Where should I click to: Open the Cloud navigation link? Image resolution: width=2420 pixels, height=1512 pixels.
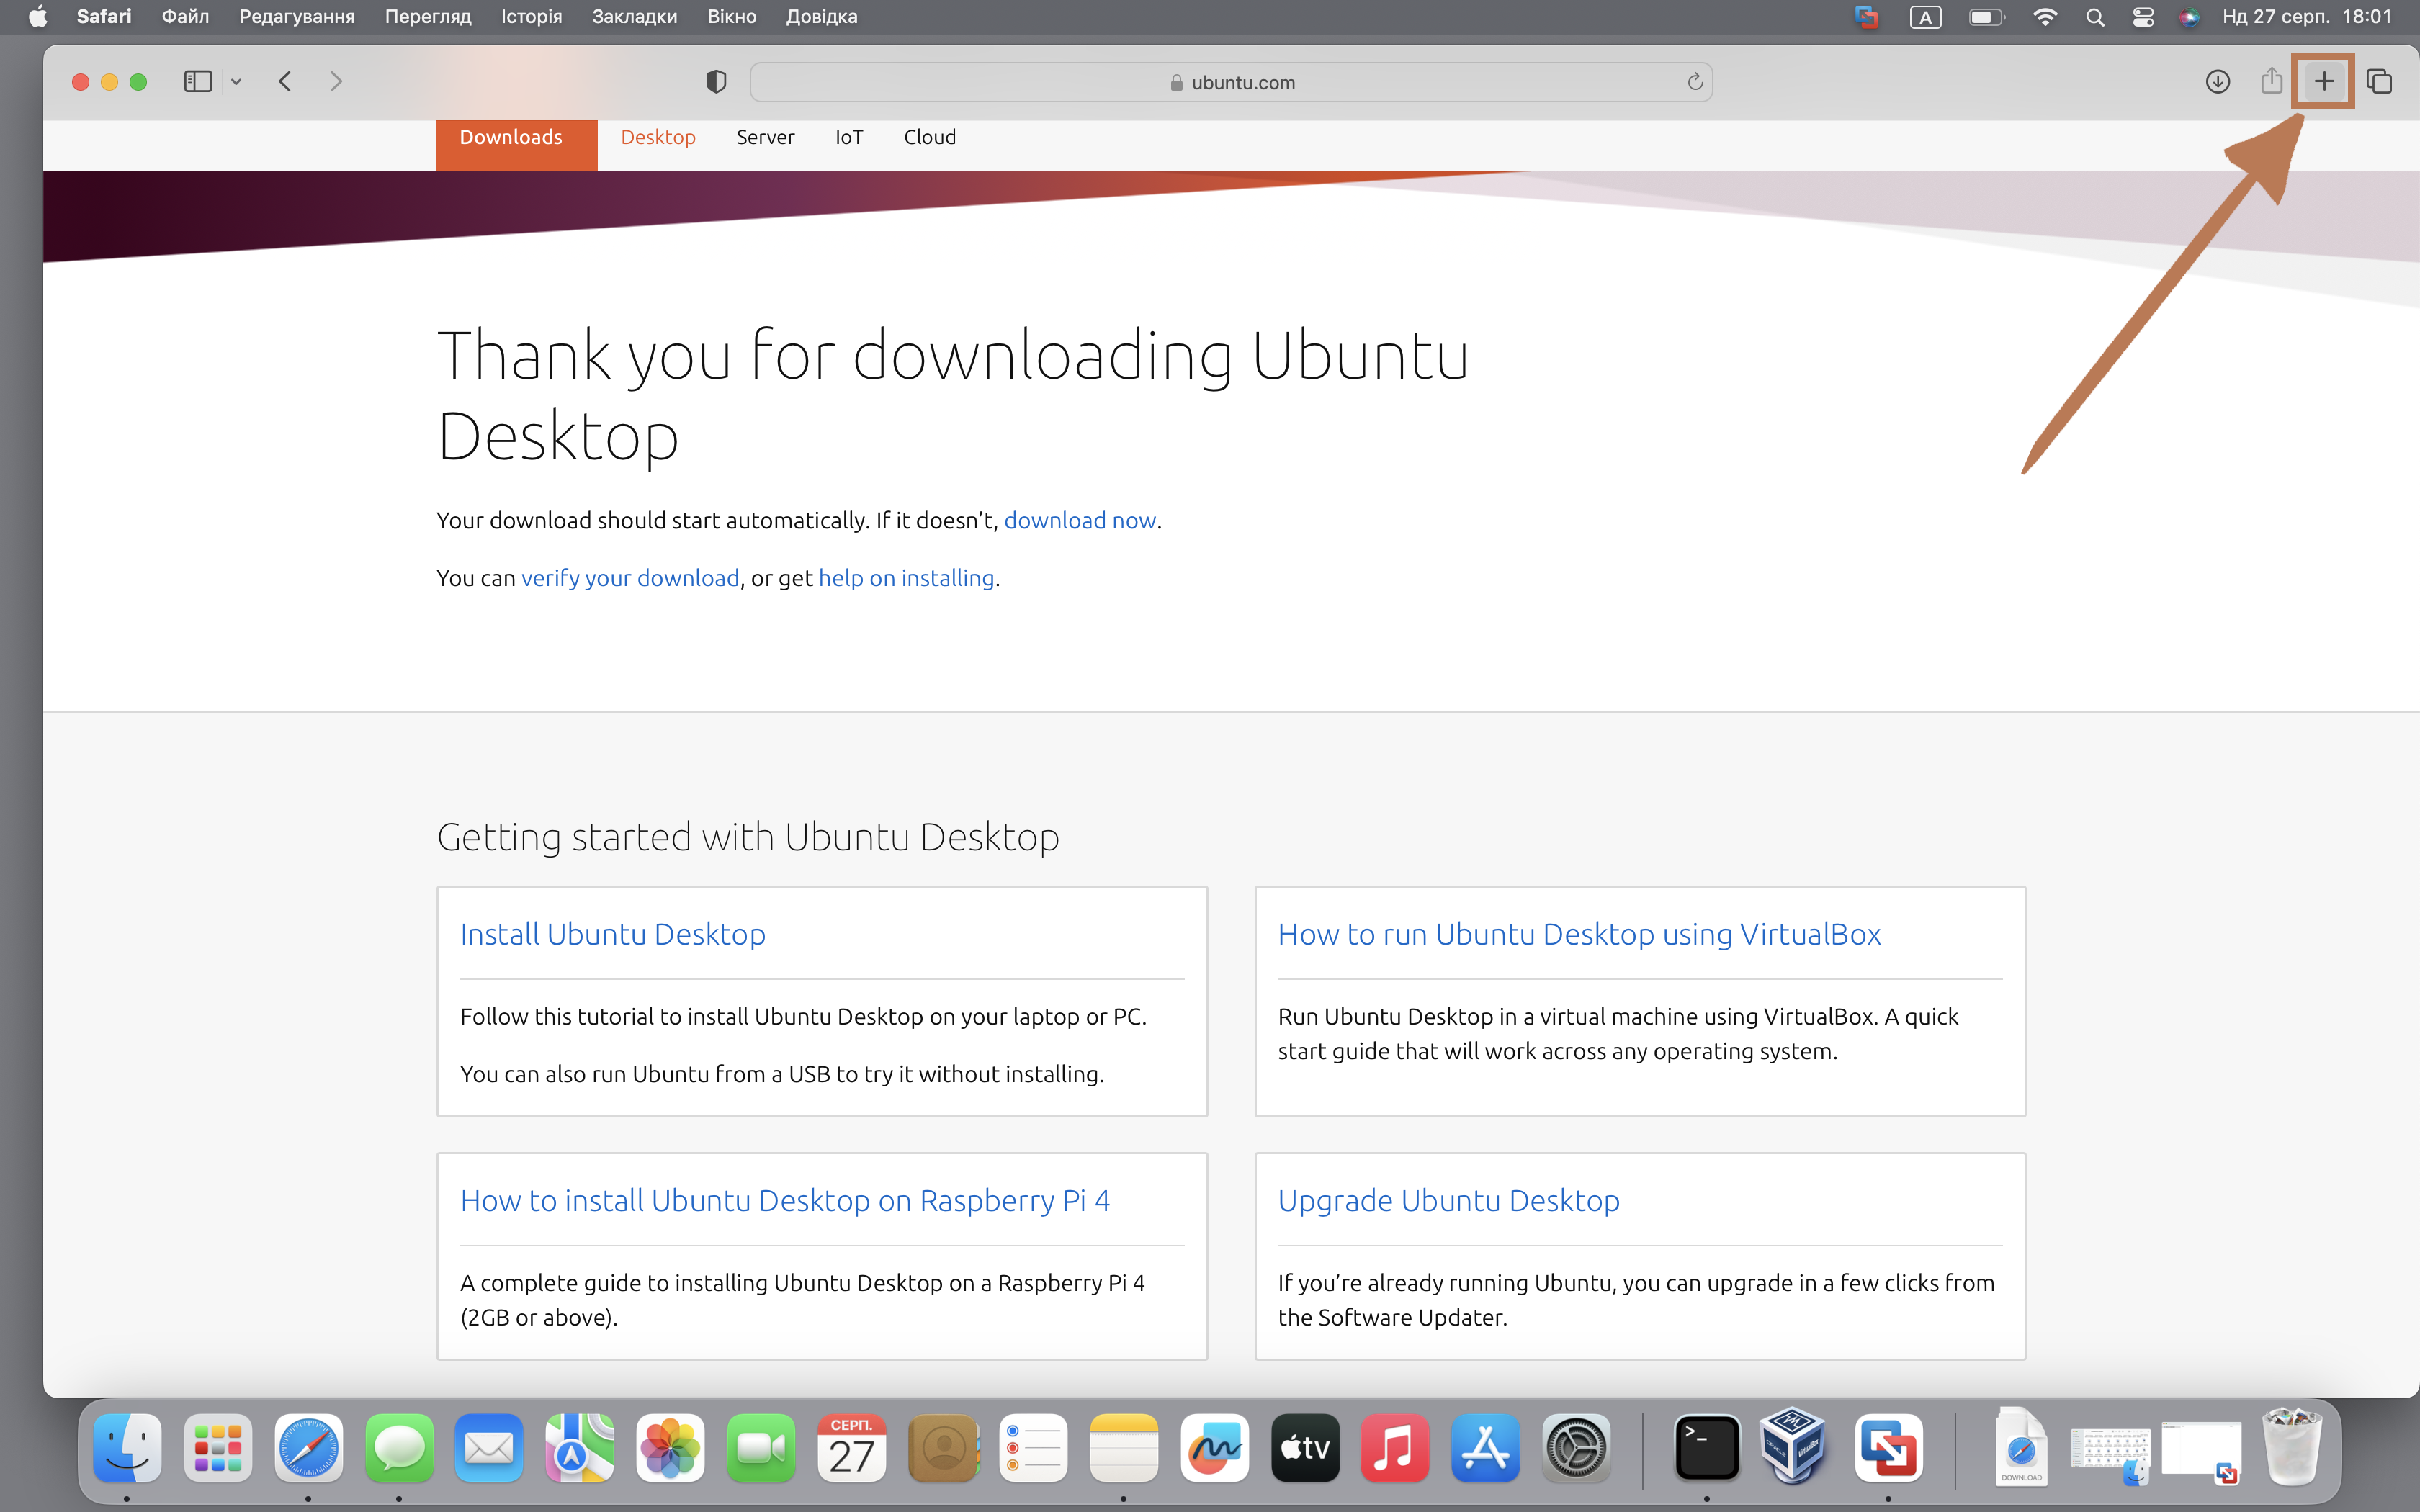(930, 137)
